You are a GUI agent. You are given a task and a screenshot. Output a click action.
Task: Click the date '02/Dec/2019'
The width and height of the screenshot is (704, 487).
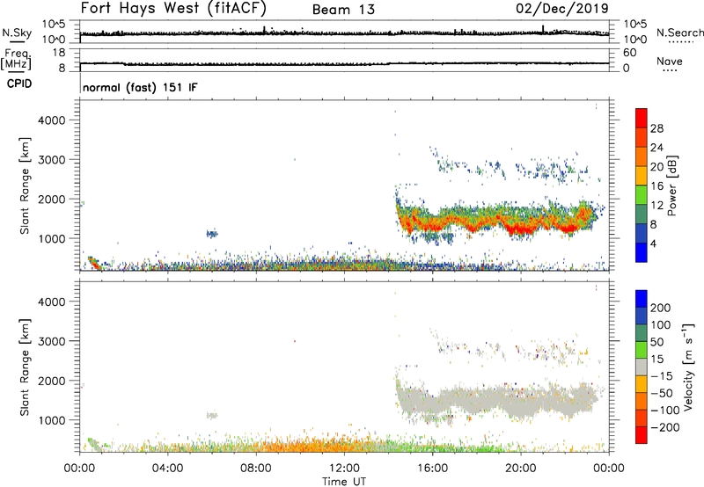click(x=562, y=8)
